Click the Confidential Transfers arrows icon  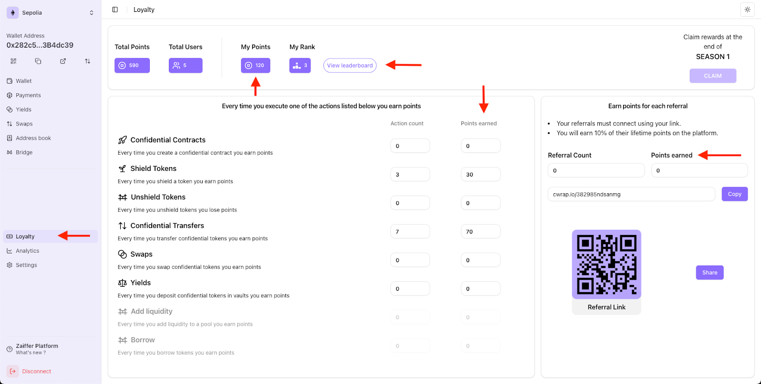point(122,226)
